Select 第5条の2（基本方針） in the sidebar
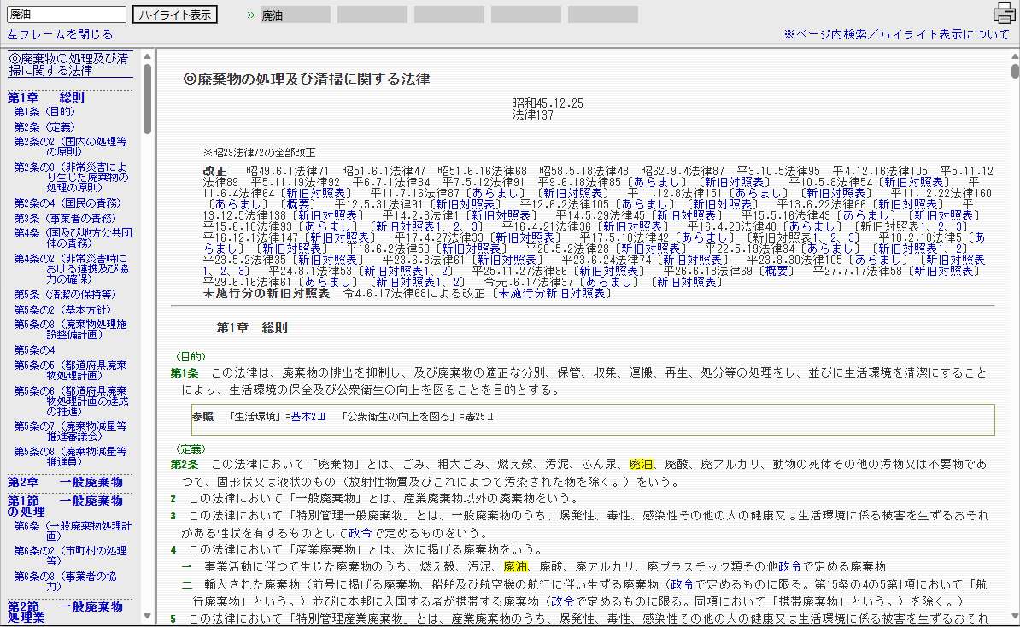 [x=62, y=310]
